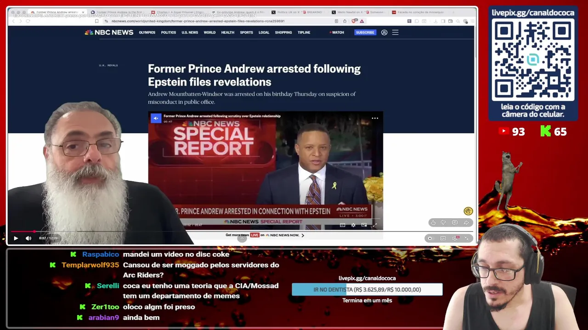Open the Tipline link

pos(304,33)
